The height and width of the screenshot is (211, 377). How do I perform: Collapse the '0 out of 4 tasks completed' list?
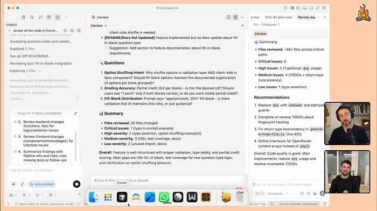(75, 113)
